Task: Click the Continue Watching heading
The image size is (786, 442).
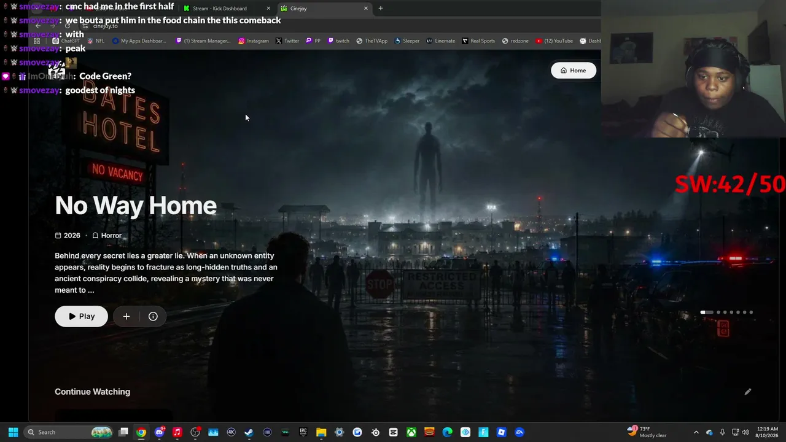Action: (x=92, y=392)
